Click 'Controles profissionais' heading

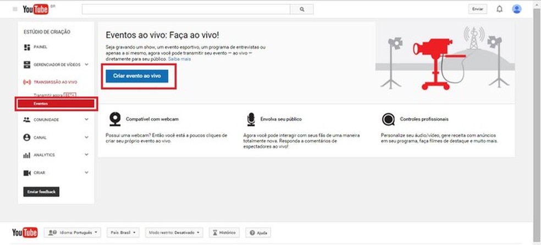[424, 119]
